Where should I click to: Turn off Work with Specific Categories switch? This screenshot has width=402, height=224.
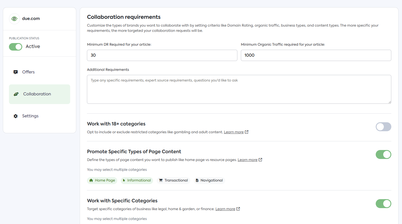pyautogui.click(x=383, y=203)
